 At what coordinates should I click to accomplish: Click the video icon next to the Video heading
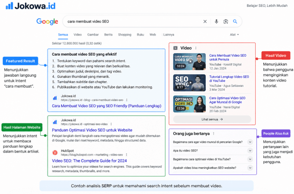pyautogui.click(x=175, y=48)
